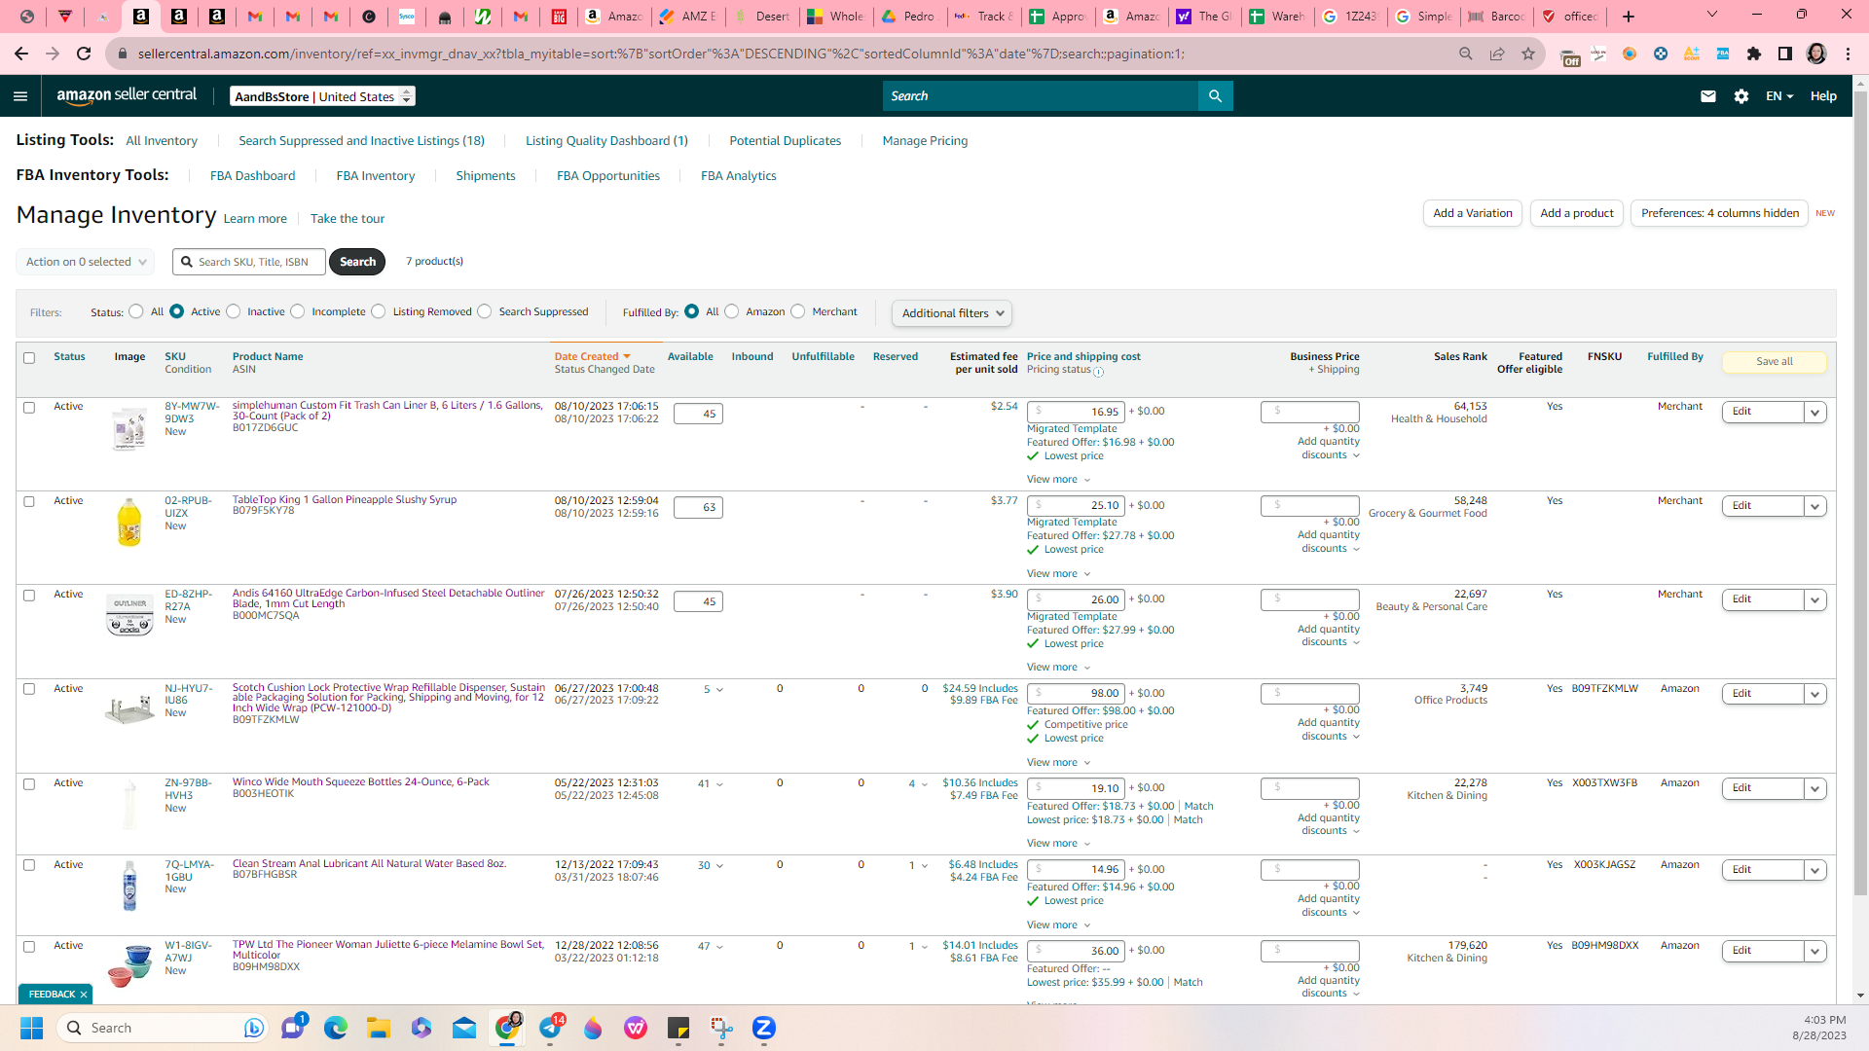Expand Add quantity discounts for Scotch Cushion Lock row
This screenshot has width=1869, height=1051.
click(x=1329, y=730)
